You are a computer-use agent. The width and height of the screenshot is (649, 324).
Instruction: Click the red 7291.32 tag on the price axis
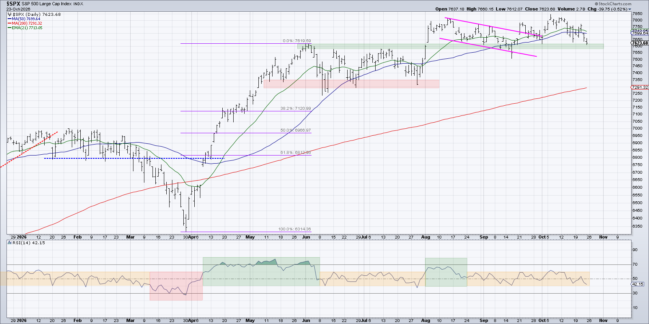tap(640, 87)
